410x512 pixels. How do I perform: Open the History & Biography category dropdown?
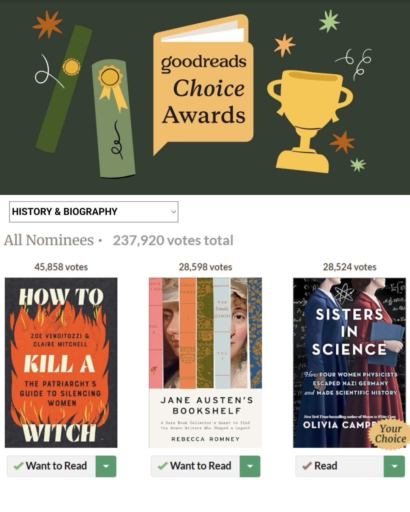tap(94, 212)
